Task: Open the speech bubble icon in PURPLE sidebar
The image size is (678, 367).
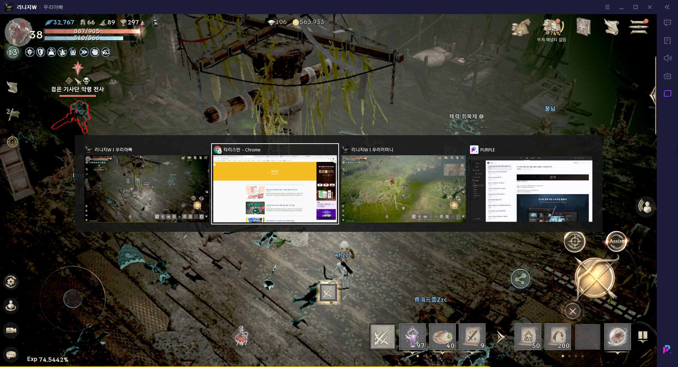Action: coord(667,23)
